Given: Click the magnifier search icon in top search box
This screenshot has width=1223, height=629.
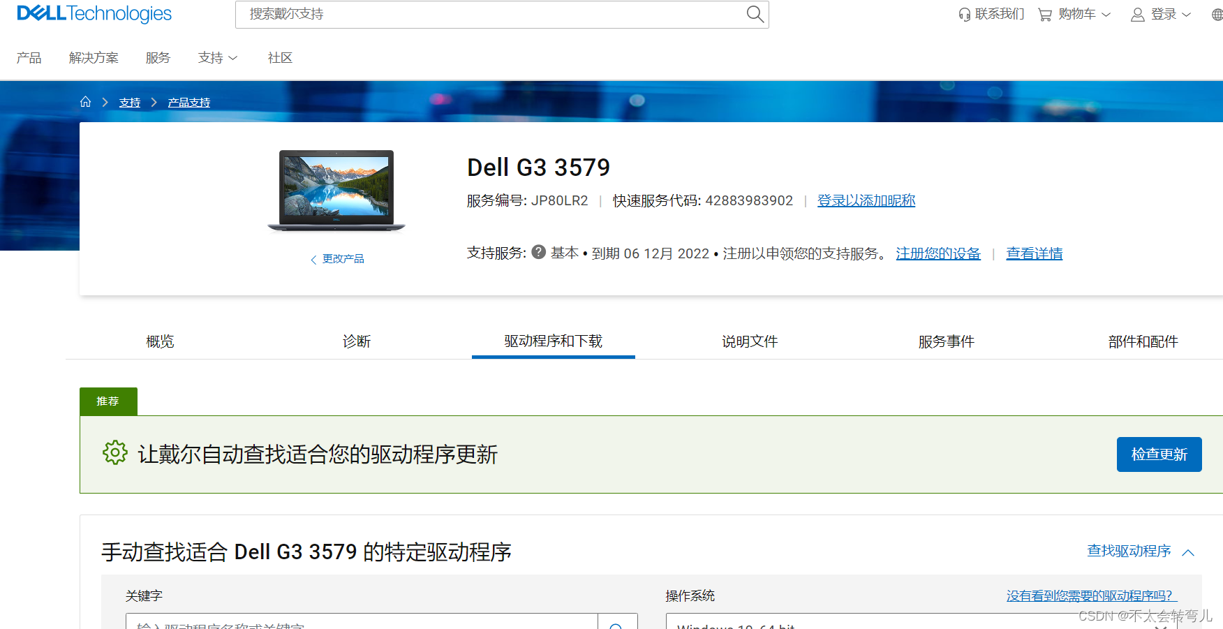Looking at the screenshot, I should click(755, 14).
